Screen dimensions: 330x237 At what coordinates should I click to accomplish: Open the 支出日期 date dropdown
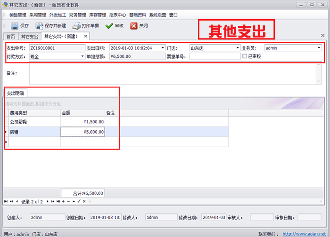163,48
